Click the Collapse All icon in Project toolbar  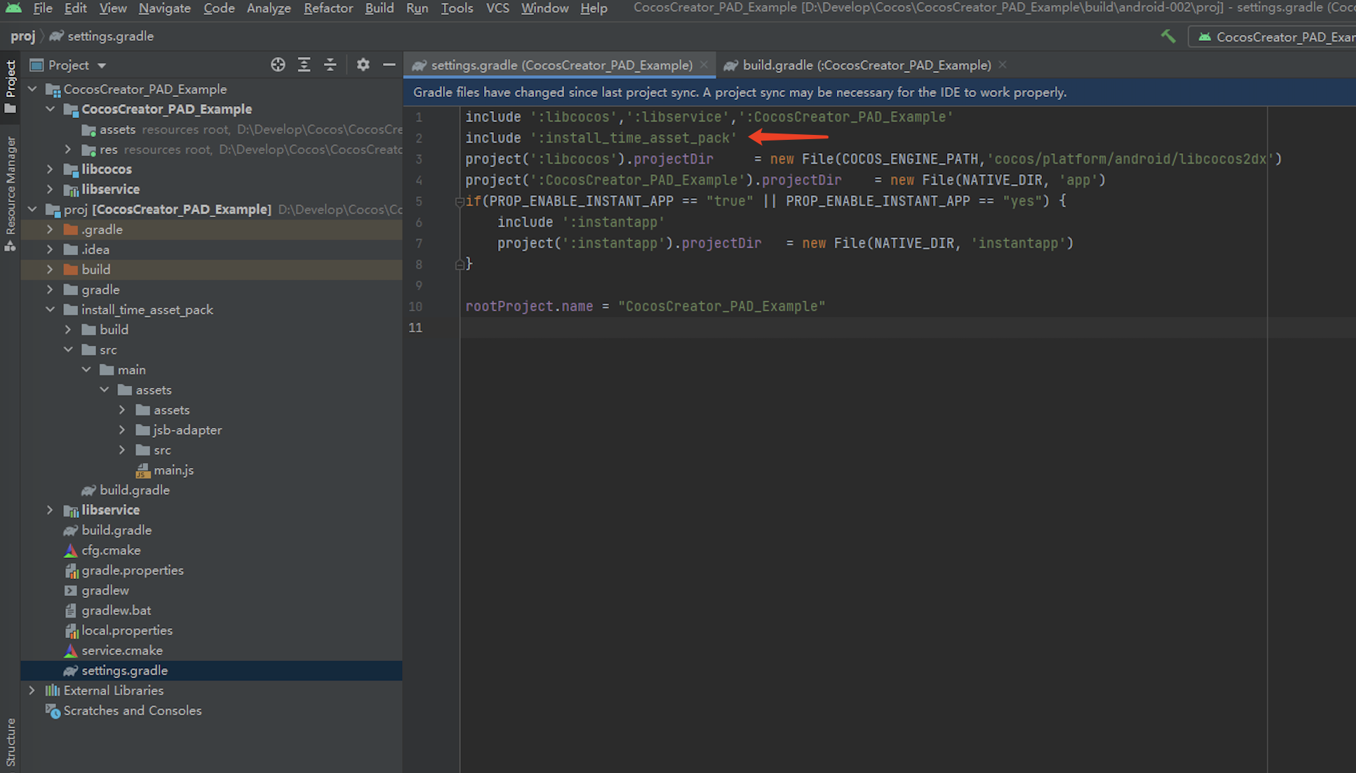pyautogui.click(x=330, y=65)
